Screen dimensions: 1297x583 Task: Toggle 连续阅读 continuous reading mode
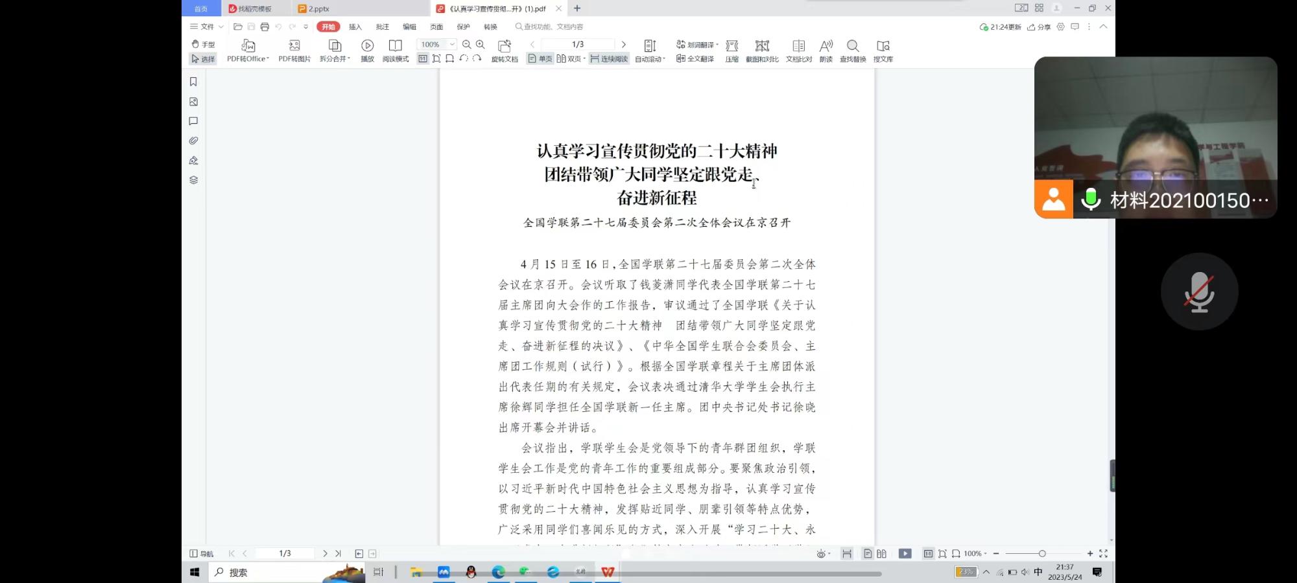[609, 59]
